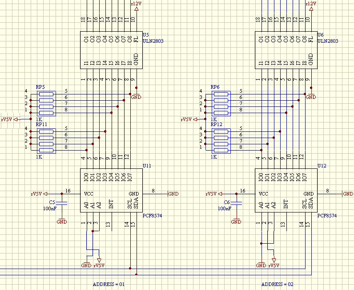
Task: Click the "ADDRESS = 02" text annotation
Action: pos(277,284)
